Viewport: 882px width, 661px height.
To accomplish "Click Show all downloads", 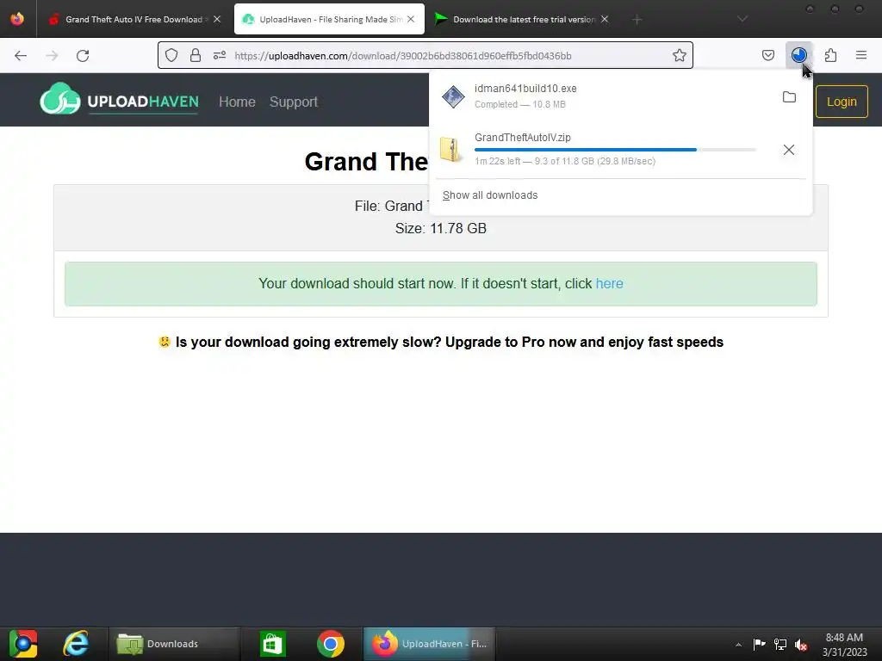I will pyautogui.click(x=490, y=195).
